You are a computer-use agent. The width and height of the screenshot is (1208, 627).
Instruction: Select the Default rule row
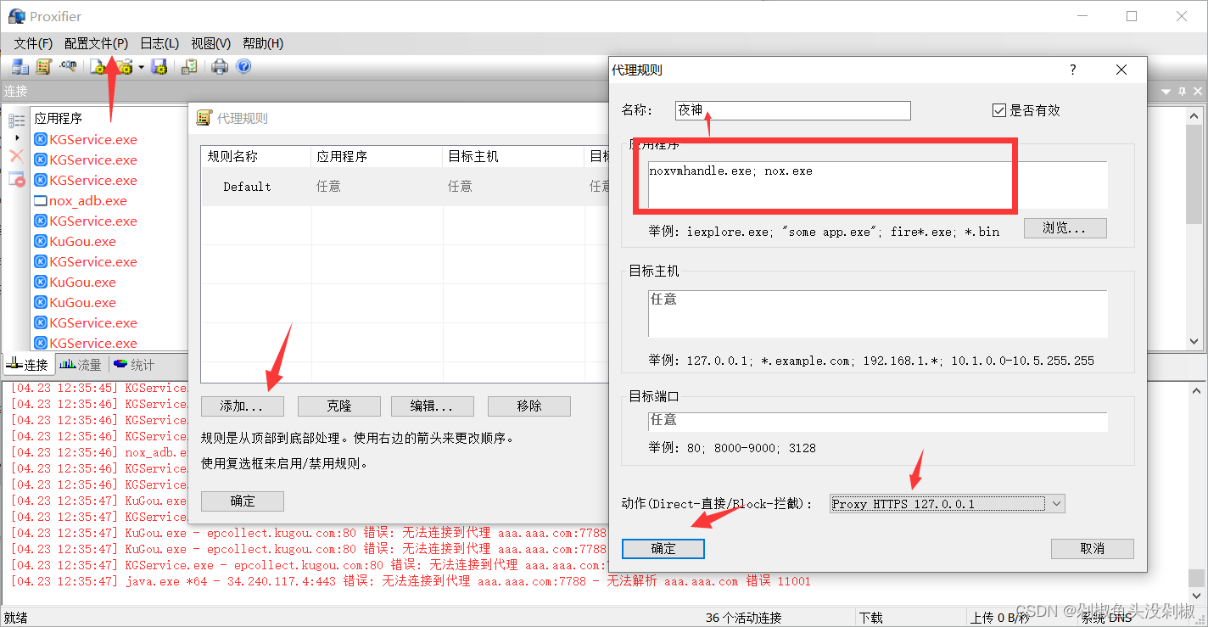(405, 187)
